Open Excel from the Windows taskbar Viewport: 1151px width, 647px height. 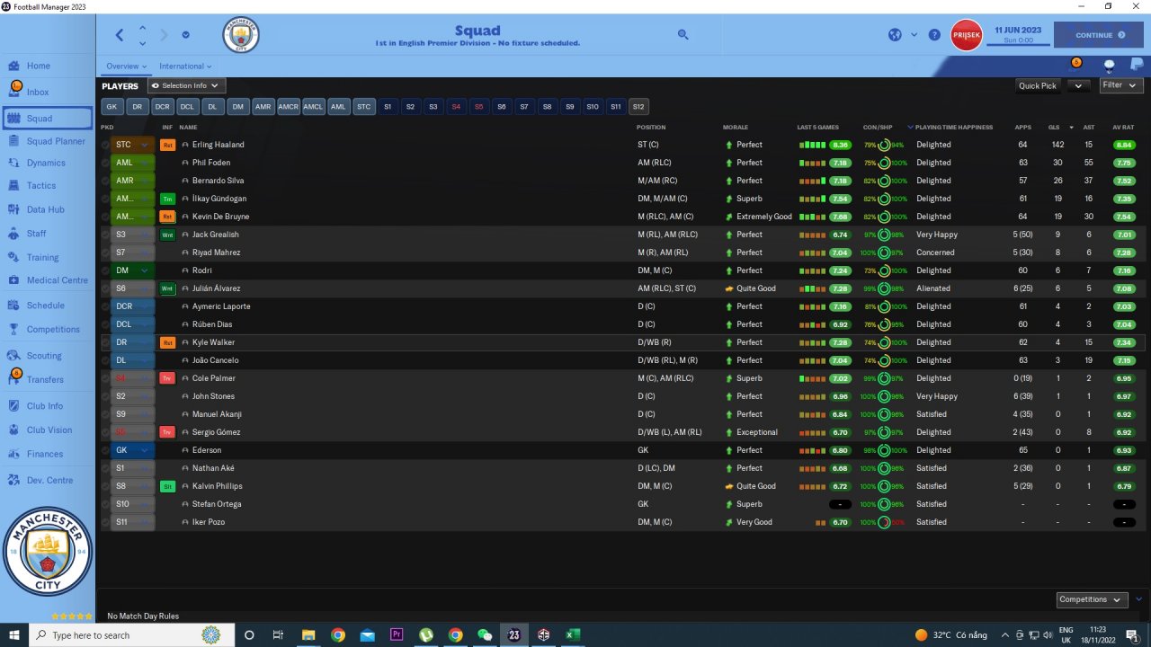pyautogui.click(x=571, y=635)
